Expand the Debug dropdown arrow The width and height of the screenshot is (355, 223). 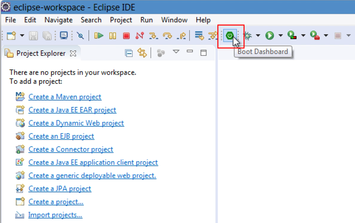pos(258,36)
